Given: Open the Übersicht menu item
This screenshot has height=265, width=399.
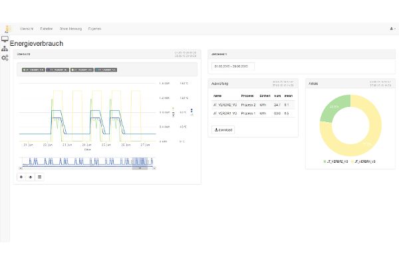Looking at the screenshot, I should pyautogui.click(x=27, y=29).
